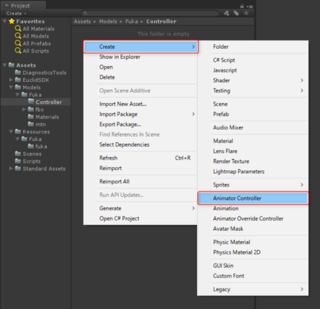The width and height of the screenshot is (320, 309).
Task: Expand the EuclidSDK folder arrow
Action: coord(11,79)
